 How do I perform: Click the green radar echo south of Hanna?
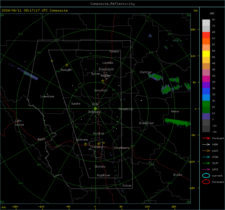[x=177, y=122]
